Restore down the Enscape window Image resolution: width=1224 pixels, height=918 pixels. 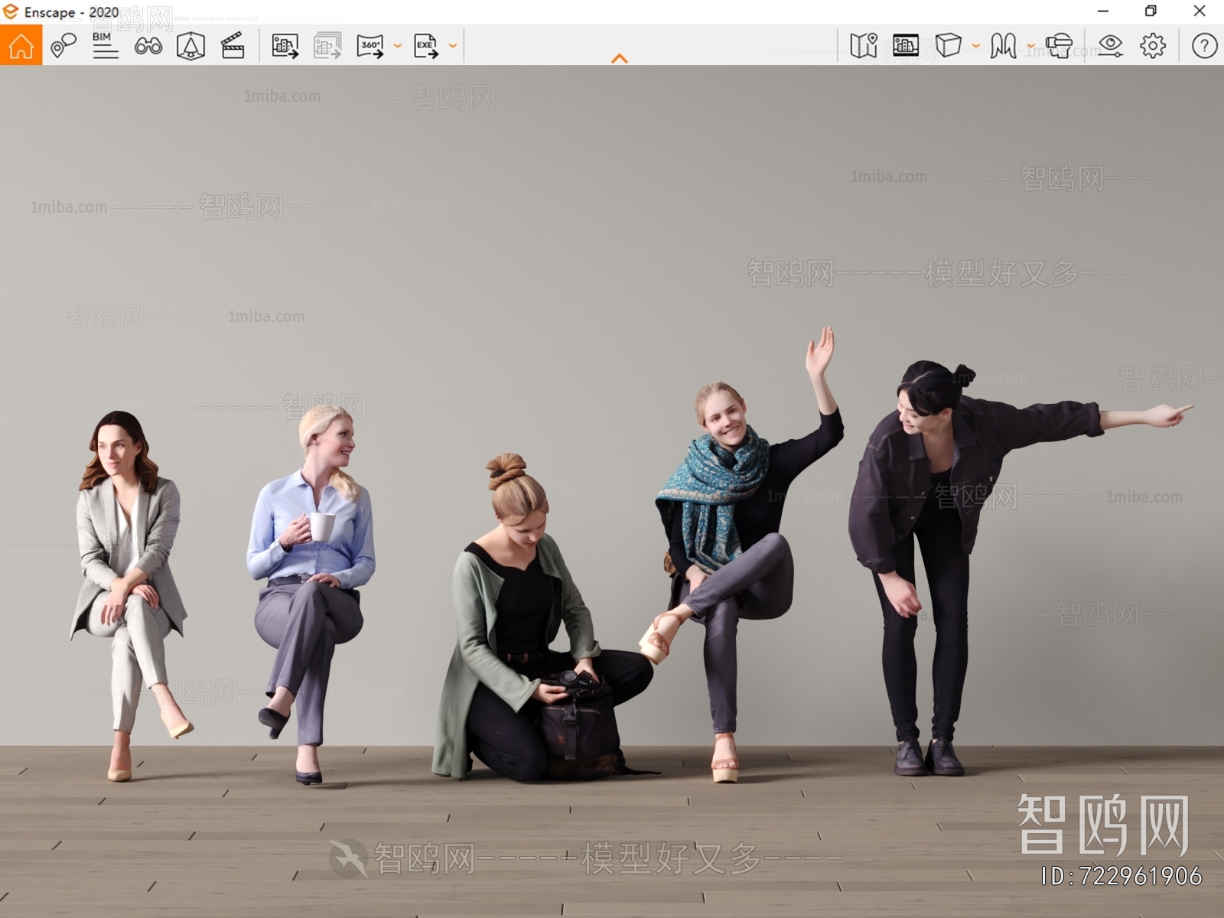click(1151, 11)
